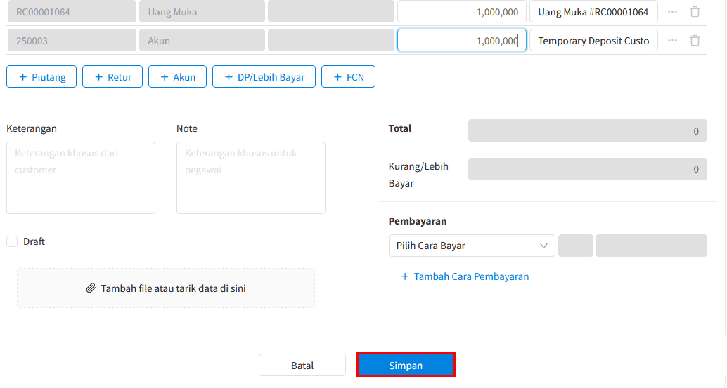This screenshot has height=388, width=727.
Task: Add a DP/Lebih Bayar line
Action: (x=264, y=76)
